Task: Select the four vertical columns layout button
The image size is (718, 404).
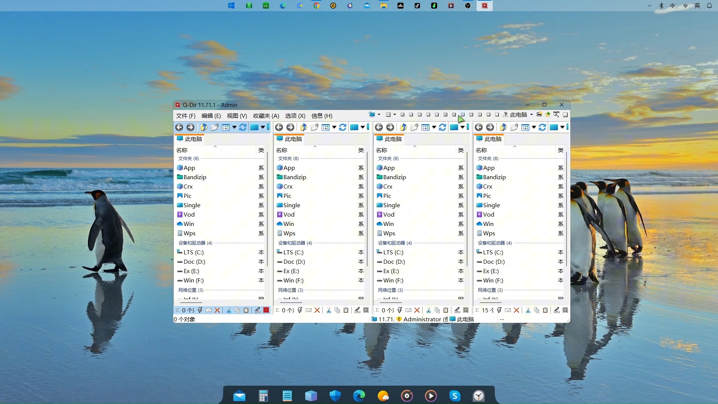Action: click(x=445, y=114)
